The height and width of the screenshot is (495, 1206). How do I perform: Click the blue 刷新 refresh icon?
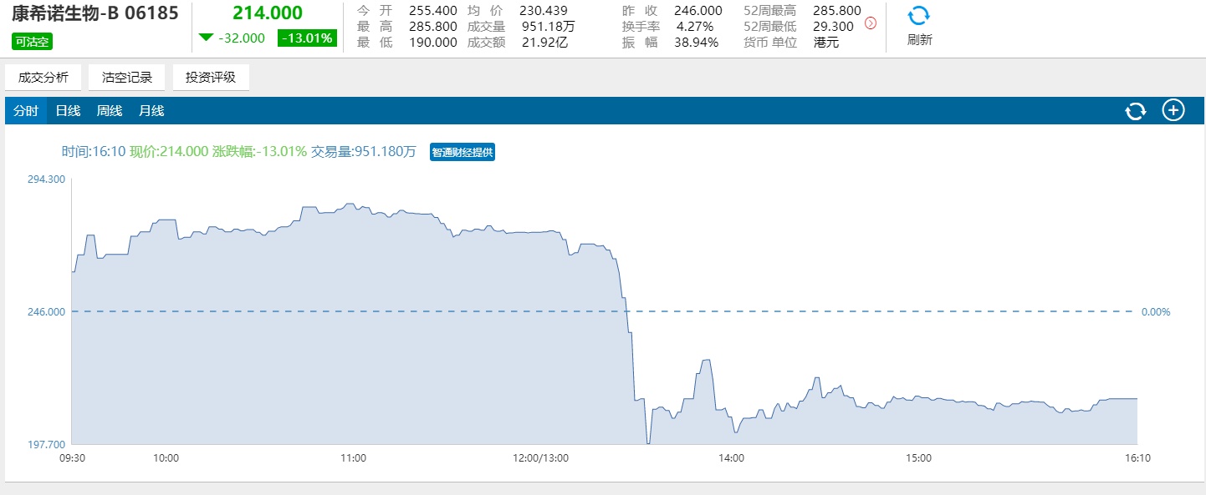click(918, 17)
